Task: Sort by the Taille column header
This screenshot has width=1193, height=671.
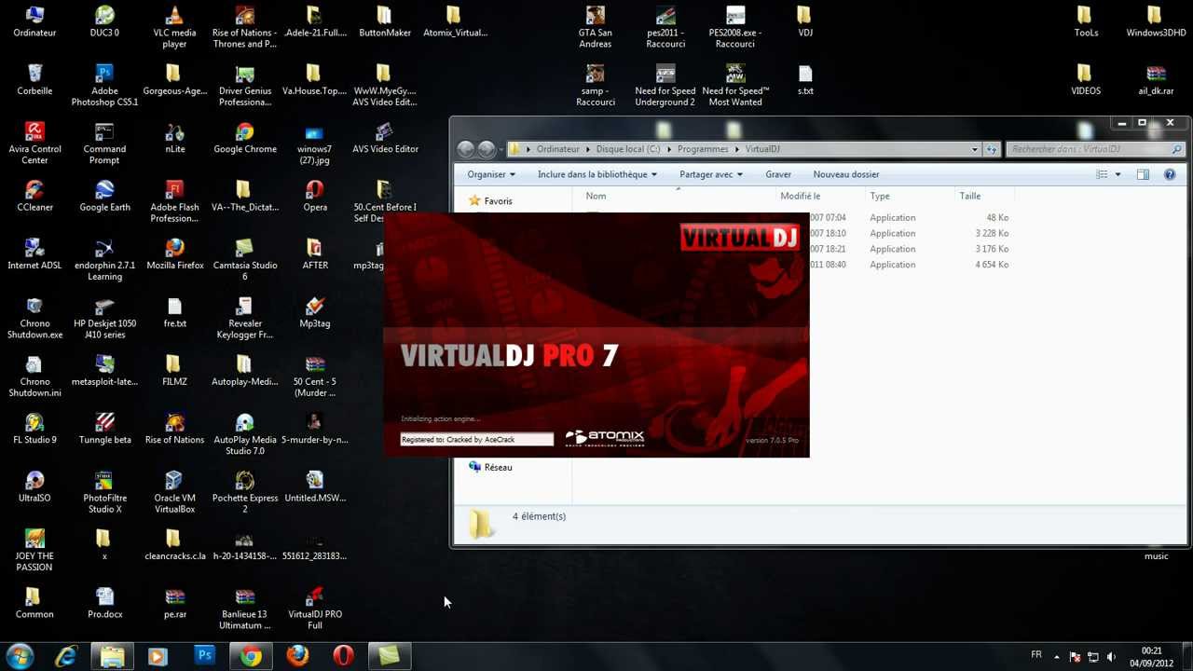Action: tap(969, 196)
